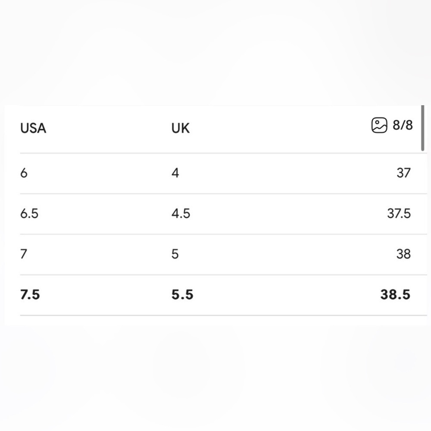This screenshot has height=431, width=431.
Task: Click USA size 6 cell
Action: [x=24, y=173]
